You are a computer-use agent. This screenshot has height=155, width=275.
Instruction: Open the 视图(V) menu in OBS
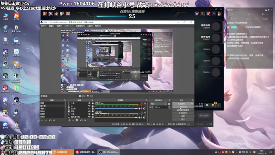point(59,26)
